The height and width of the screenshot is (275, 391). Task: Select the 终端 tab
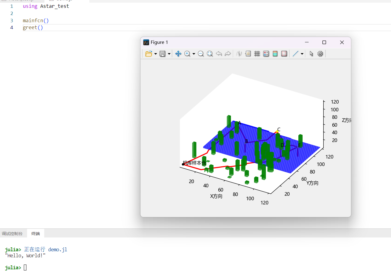(x=35, y=234)
